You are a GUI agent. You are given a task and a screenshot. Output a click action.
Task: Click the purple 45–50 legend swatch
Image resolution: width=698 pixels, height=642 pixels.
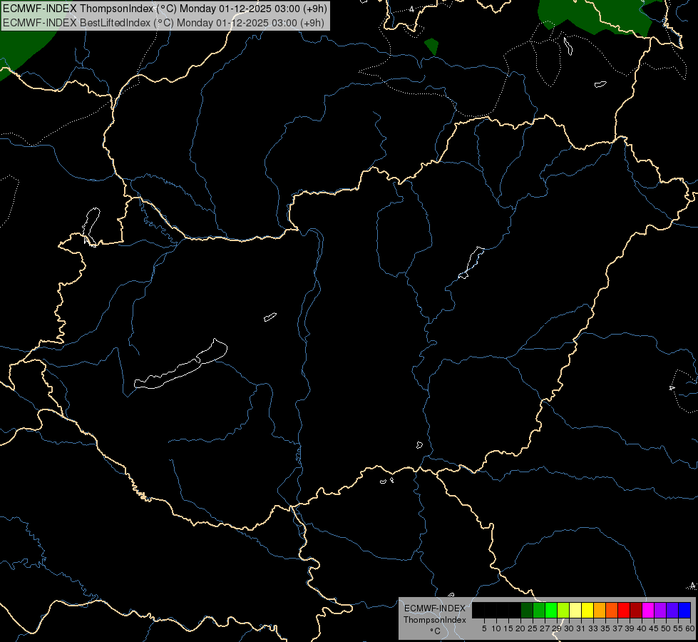pos(660,610)
